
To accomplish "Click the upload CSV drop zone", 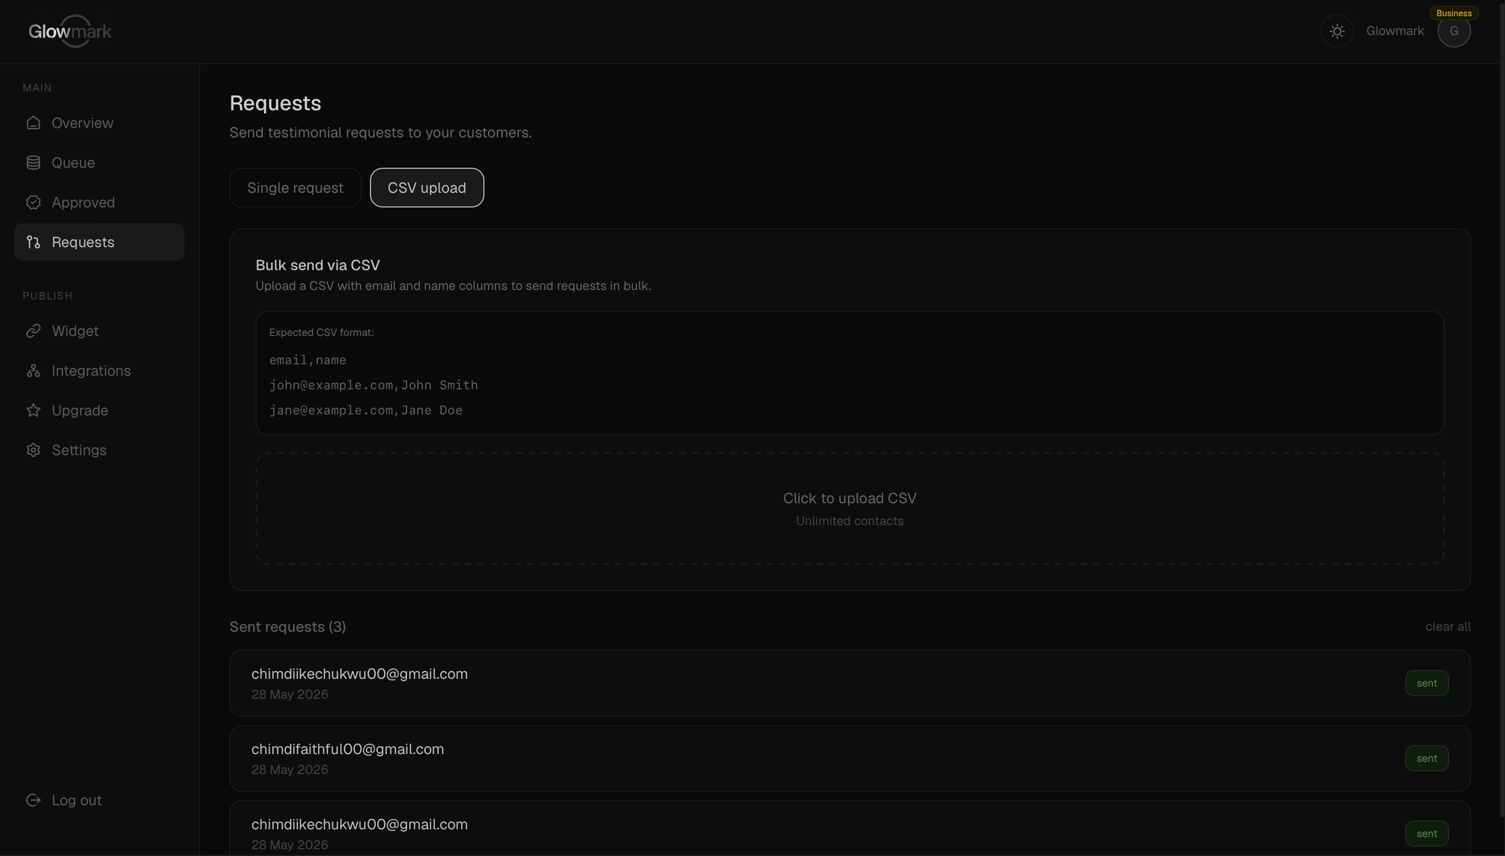I will [x=850, y=508].
